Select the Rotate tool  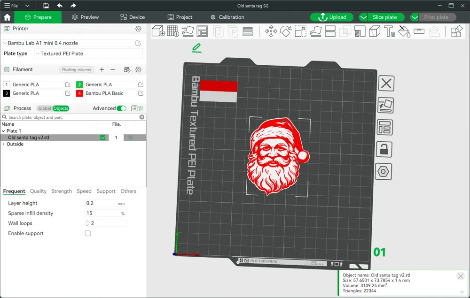(x=286, y=31)
